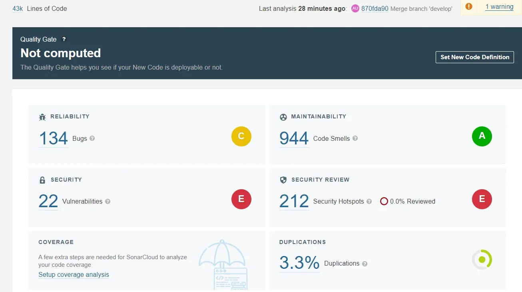Click the Quality Gate description sentence
Screen dimensions: 522x292
[x=122, y=68]
